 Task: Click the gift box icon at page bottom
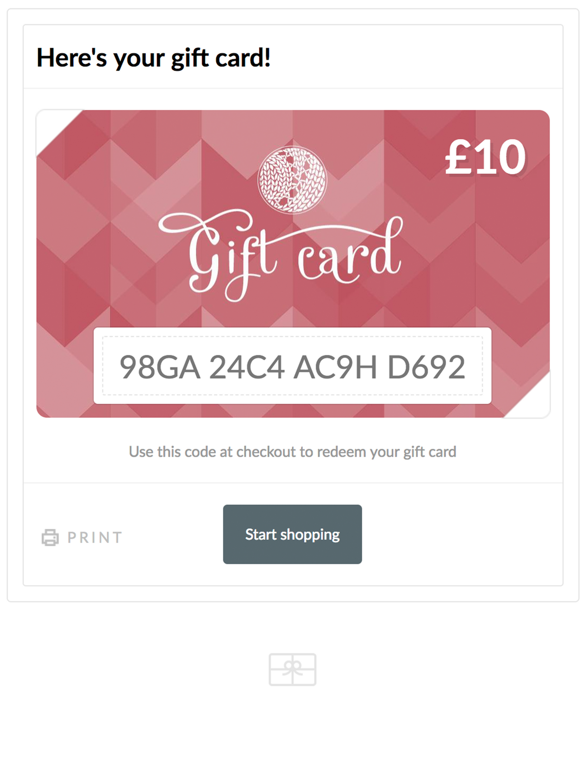pos(292,669)
